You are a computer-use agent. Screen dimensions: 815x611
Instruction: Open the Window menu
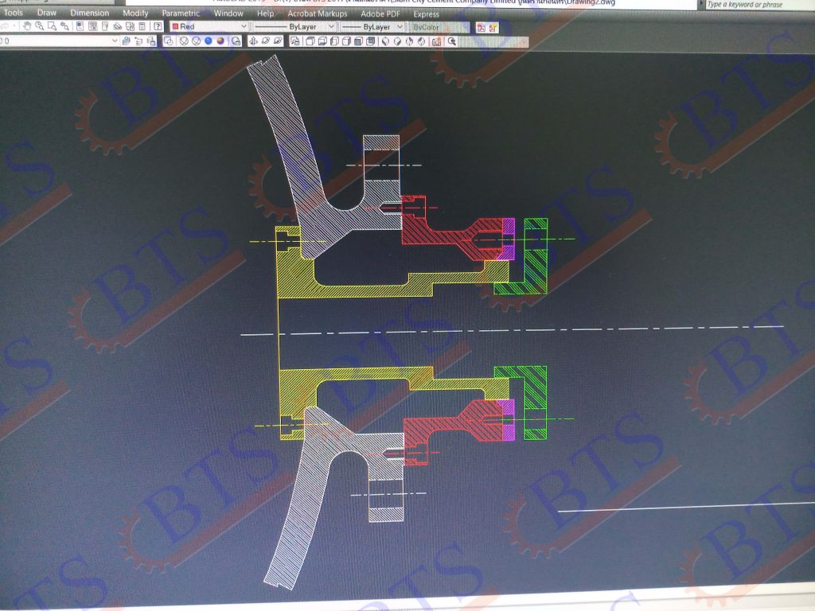(x=228, y=13)
